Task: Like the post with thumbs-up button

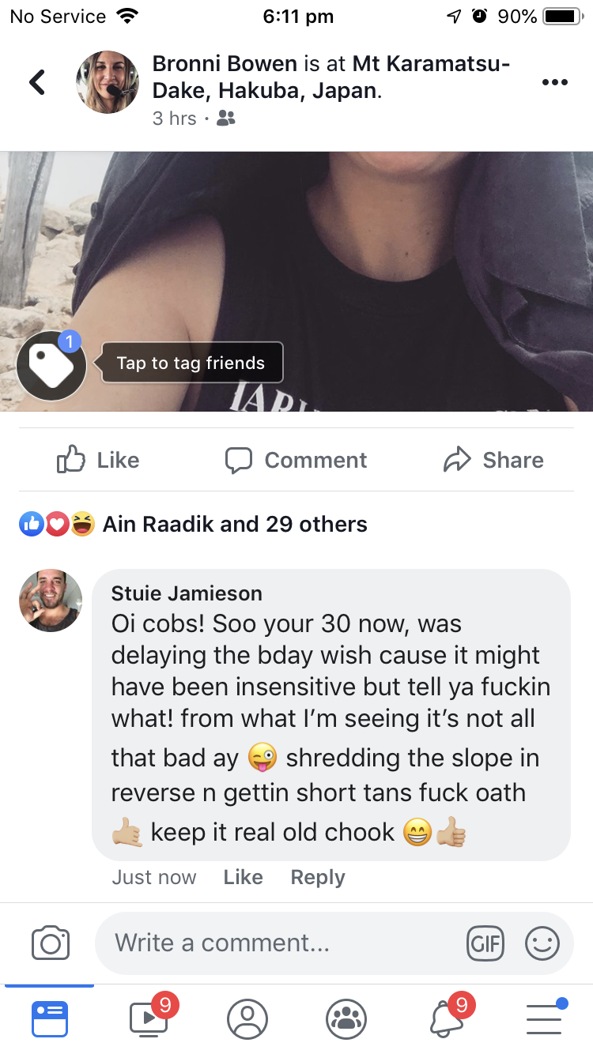Action: (x=98, y=460)
